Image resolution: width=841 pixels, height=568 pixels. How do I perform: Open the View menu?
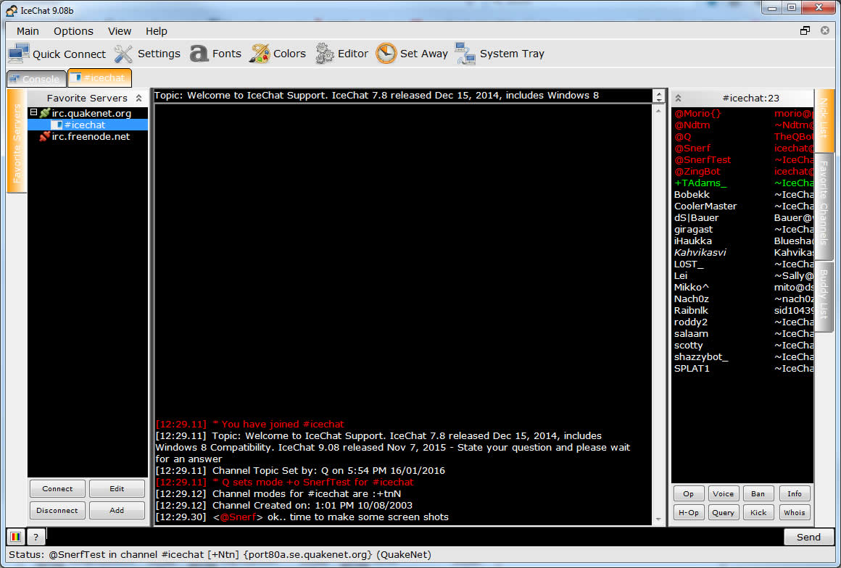(120, 31)
